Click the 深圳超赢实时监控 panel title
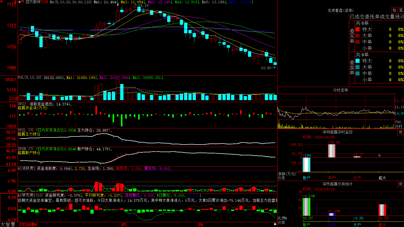The image size is (404, 227). coord(337,132)
